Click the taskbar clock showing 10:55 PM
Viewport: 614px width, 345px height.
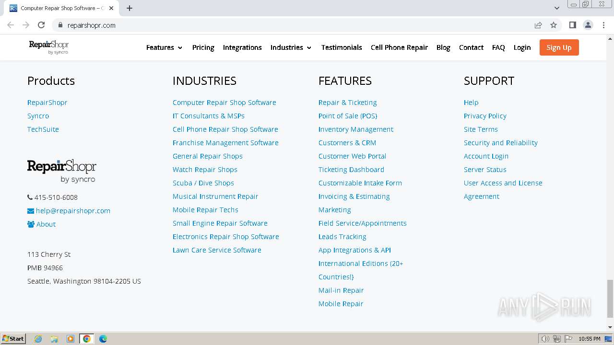(x=590, y=339)
